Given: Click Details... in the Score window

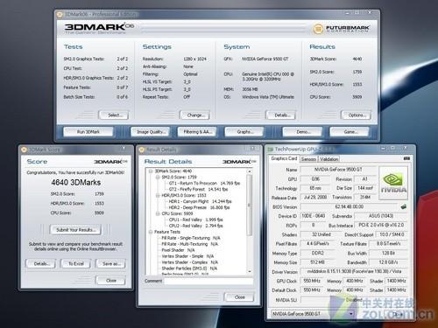Looking at the screenshot, I should coord(40,264).
